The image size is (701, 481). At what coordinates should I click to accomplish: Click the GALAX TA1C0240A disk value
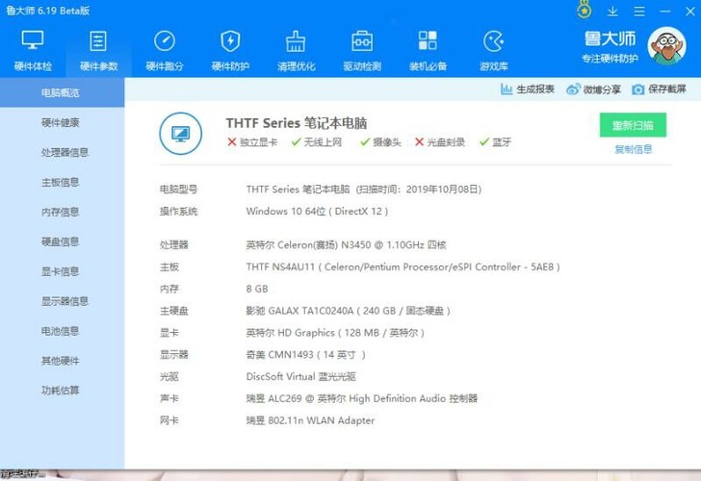[x=348, y=311]
